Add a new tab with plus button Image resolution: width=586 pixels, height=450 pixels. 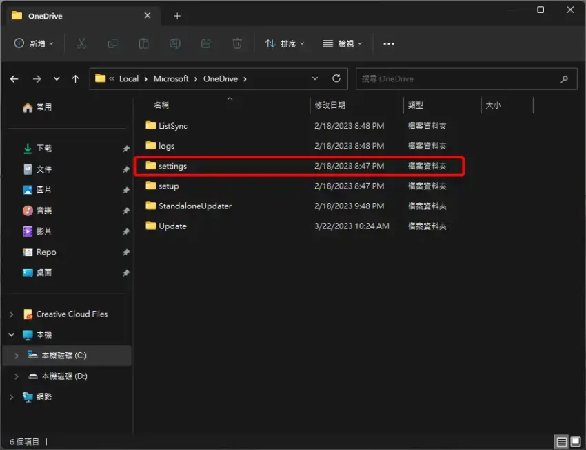[177, 16]
